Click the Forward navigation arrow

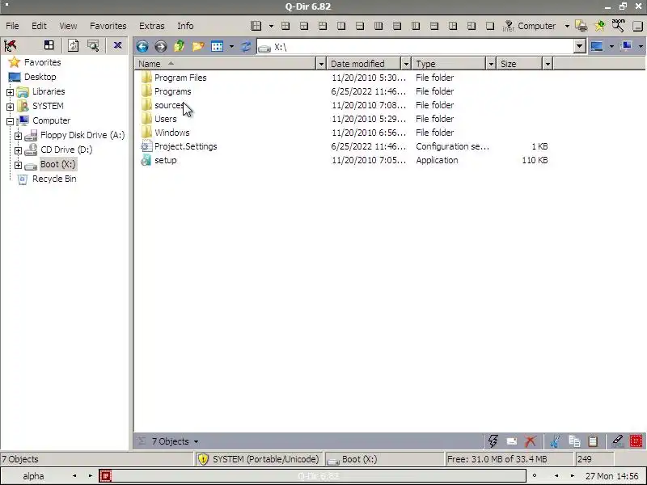[x=160, y=46]
